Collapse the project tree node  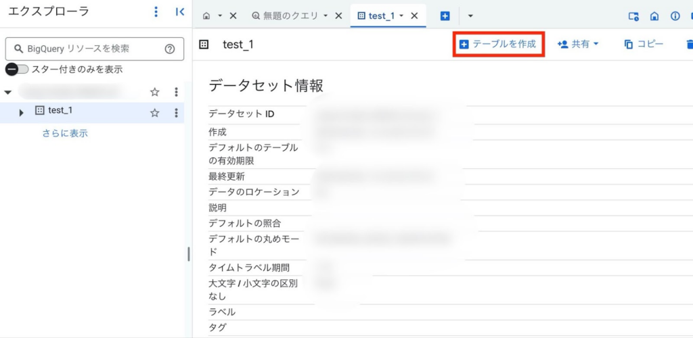pos(8,92)
